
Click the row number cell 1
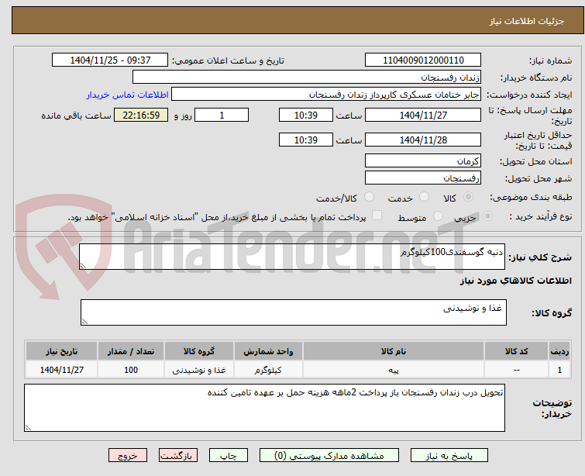(559, 370)
